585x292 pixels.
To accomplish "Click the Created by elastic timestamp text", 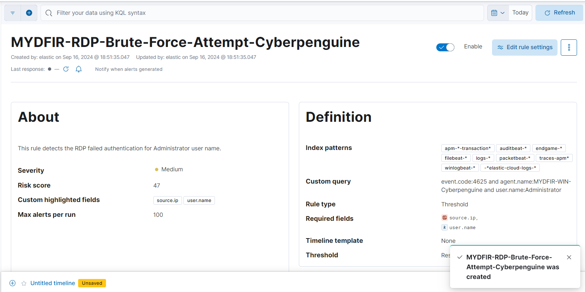I will pos(70,57).
